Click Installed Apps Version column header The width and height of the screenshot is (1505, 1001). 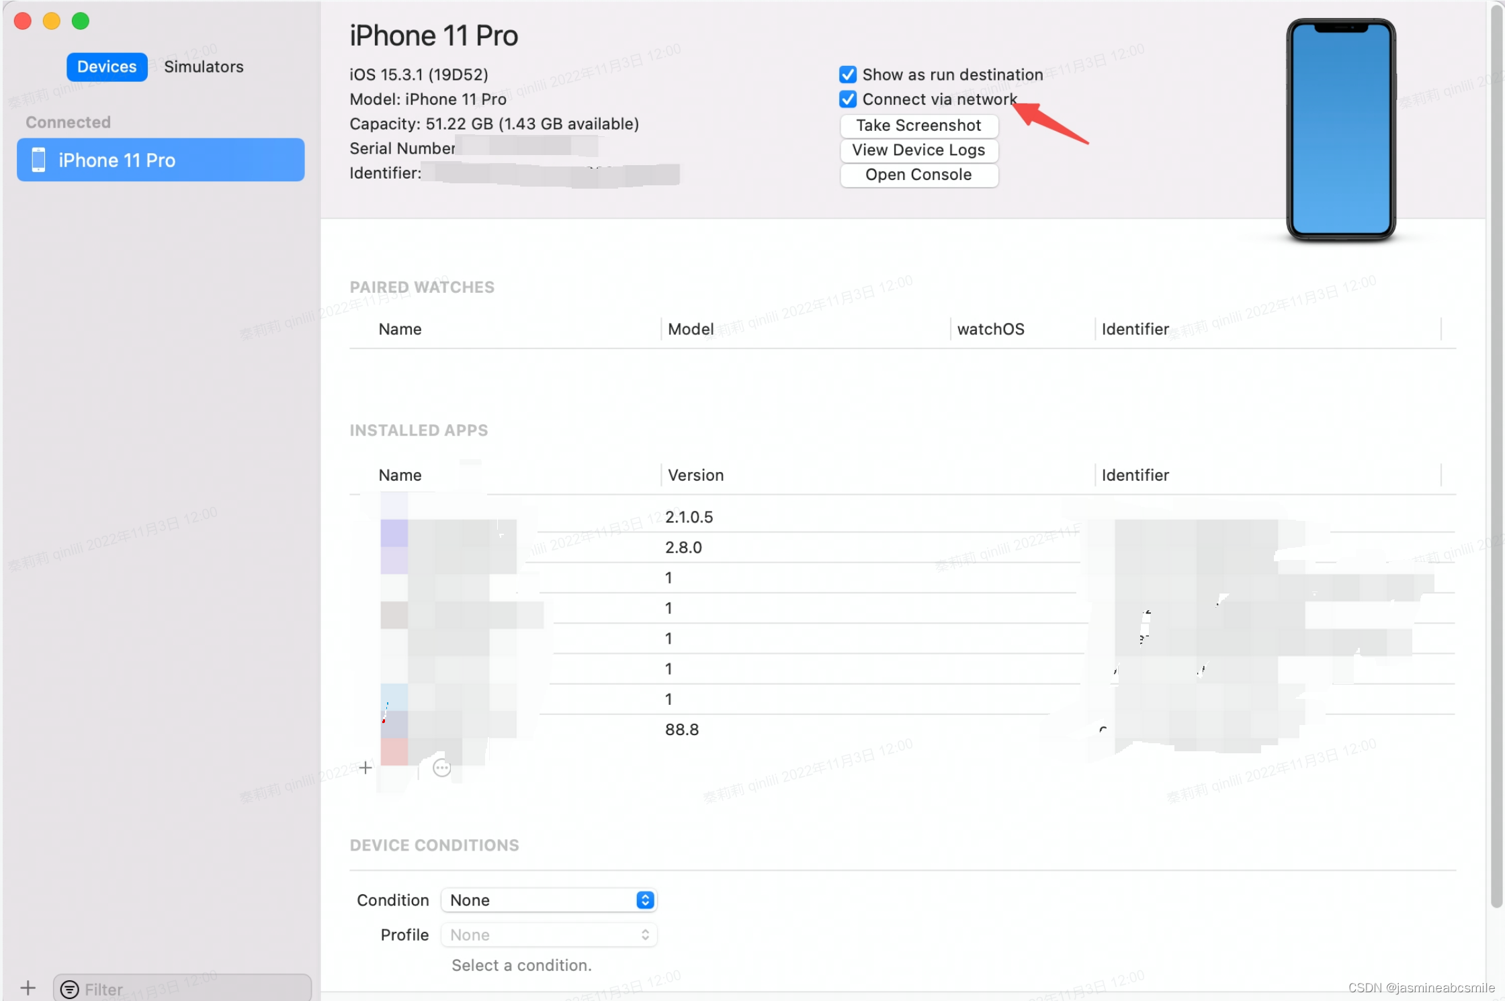(x=696, y=475)
